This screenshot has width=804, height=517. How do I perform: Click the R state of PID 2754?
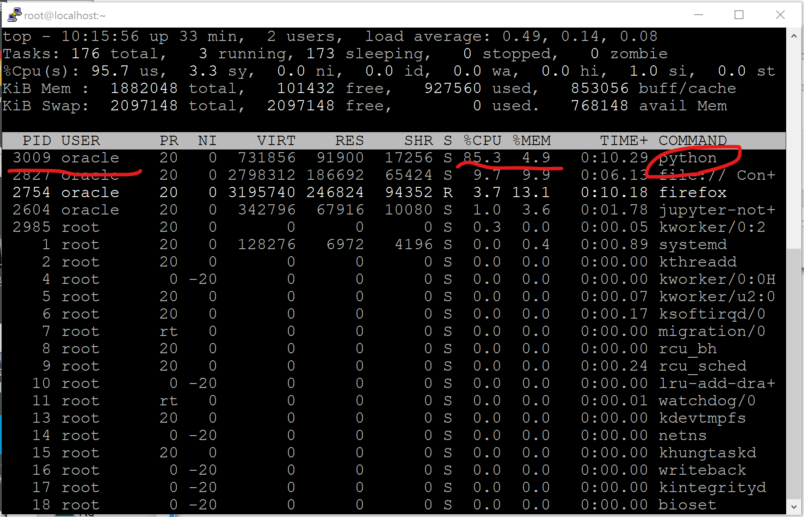pos(448,192)
